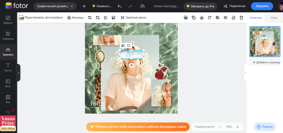The height and width of the screenshot is (133, 283).
Task: Open layer order stacking icon
Action: coord(226,18)
